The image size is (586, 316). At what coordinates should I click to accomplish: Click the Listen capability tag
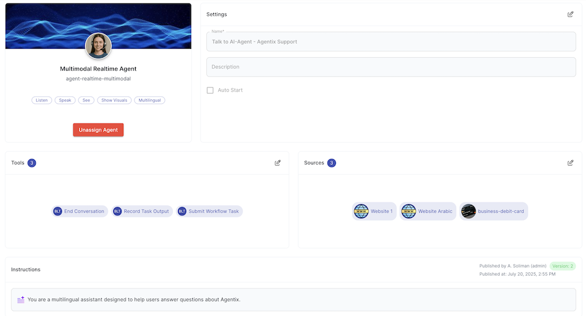[x=41, y=100]
